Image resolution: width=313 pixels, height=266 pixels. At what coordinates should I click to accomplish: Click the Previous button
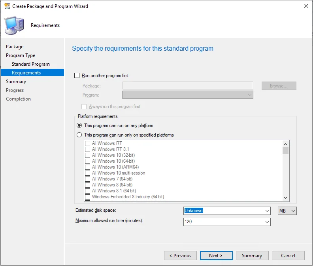[180, 256]
